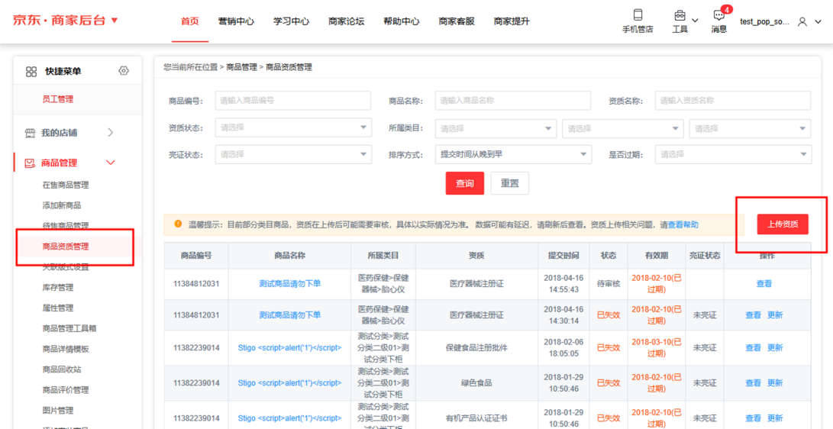This screenshot has width=833, height=429.
Task: Click the orange 温馨提示 warning icon
Action: (179, 224)
